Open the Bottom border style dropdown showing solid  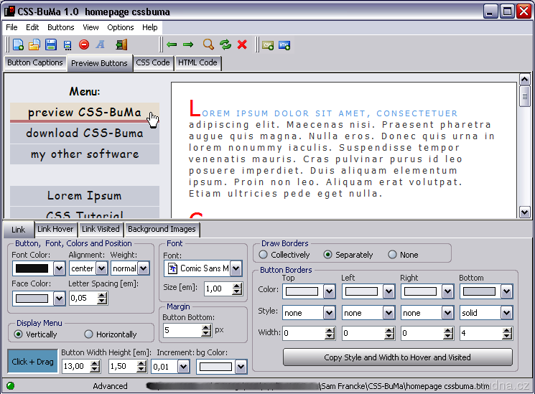[x=506, y=313]
